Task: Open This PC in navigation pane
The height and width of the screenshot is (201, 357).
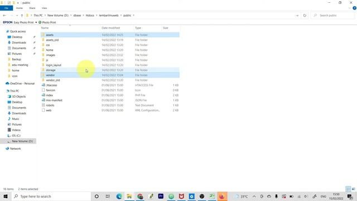Action: (x=15, y=90)
